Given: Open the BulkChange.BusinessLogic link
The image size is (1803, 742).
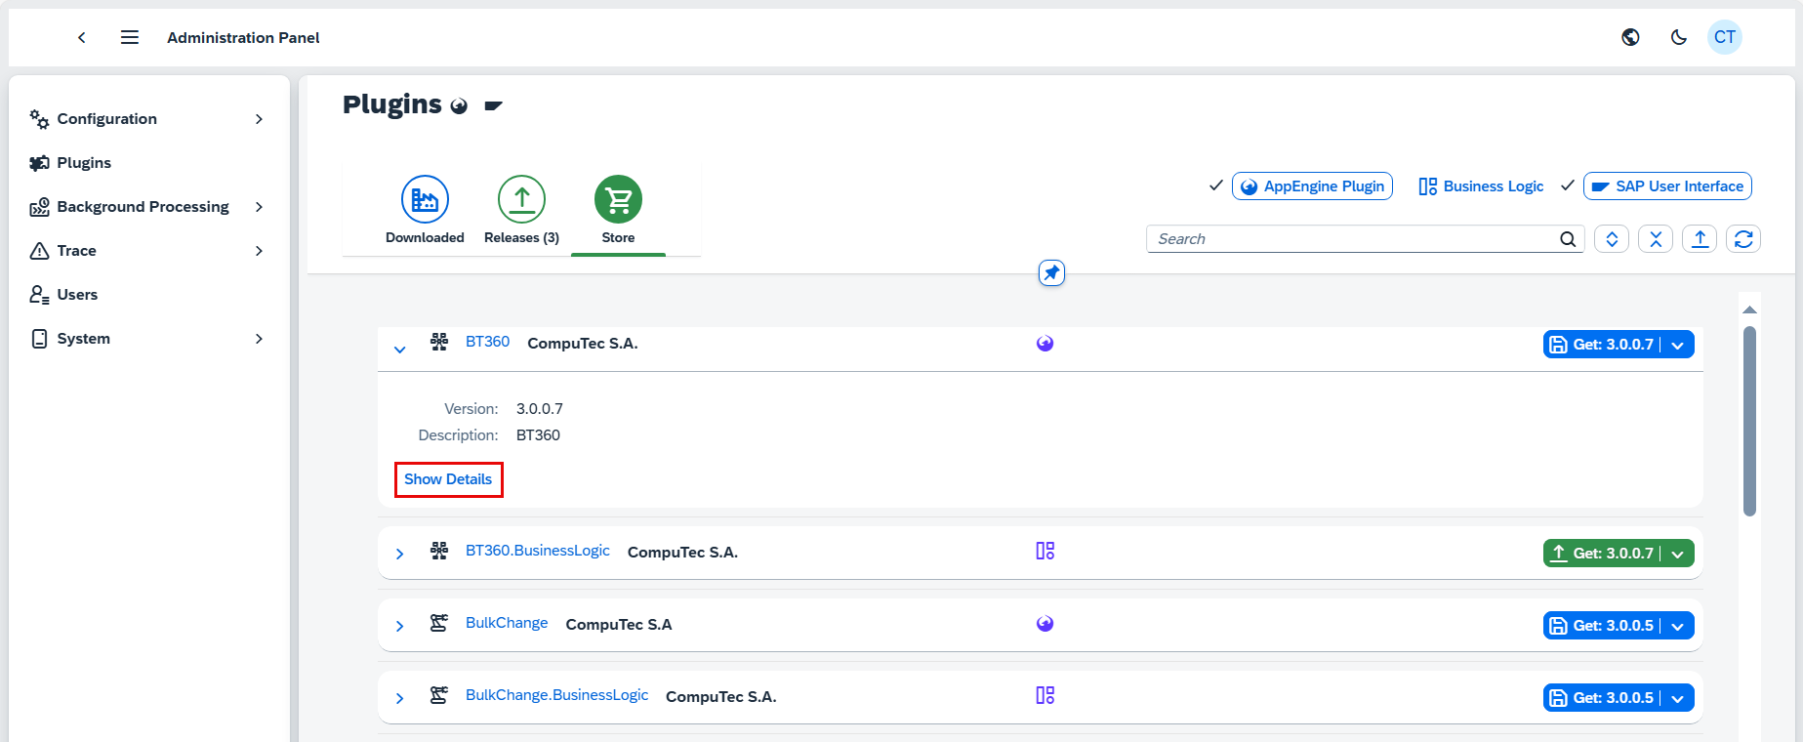Looking at the screenshot, I should tap(556, 695).
